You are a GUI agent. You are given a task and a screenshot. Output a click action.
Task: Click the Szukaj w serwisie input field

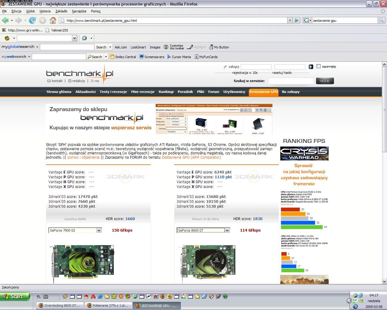coord(291,81)
